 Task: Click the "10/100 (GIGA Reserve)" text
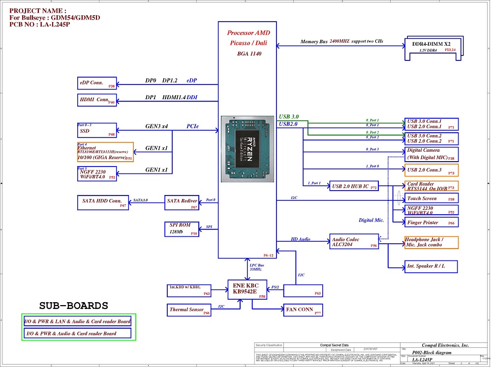pyautogui.click(x=102, y=157)
